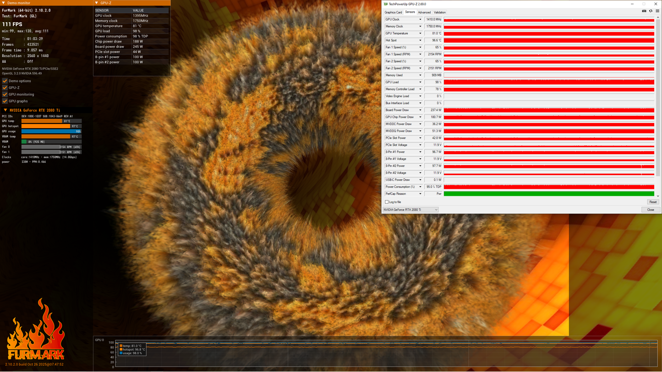
Task: Click the scroll down arrow in GPU-Z
Action: (x=658, y=196)
